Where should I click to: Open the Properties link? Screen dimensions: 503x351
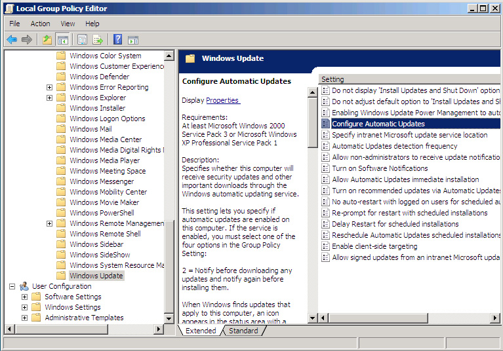pyautogui.click(x=222, y=100)
